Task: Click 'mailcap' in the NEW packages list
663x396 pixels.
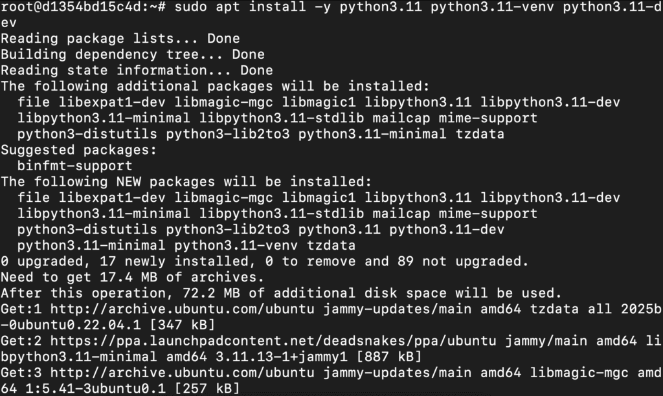Action: [x=401, y=214]
